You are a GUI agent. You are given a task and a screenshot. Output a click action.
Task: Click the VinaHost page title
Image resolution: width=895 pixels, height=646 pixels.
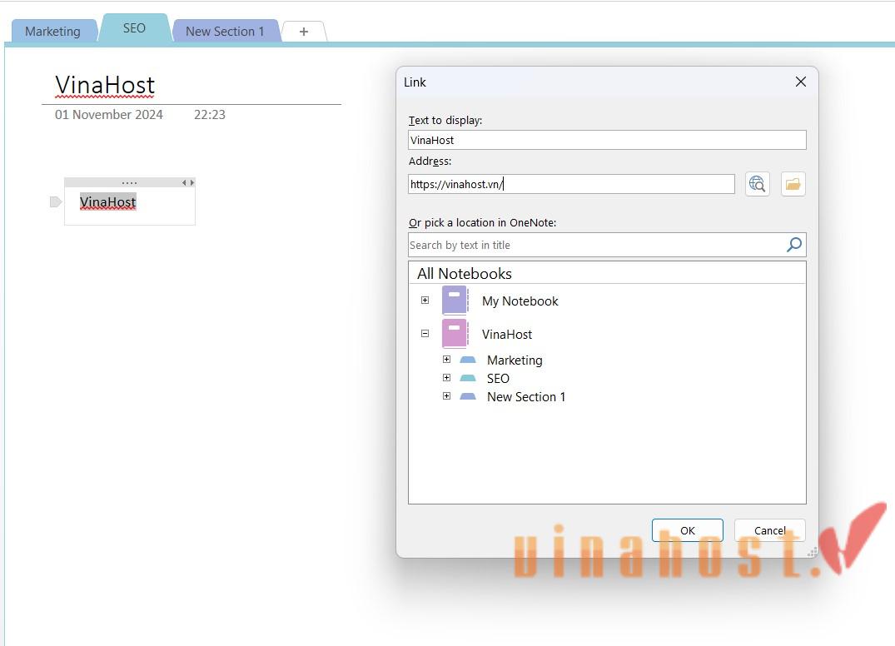pyautogui.click(x=105, y=86)
